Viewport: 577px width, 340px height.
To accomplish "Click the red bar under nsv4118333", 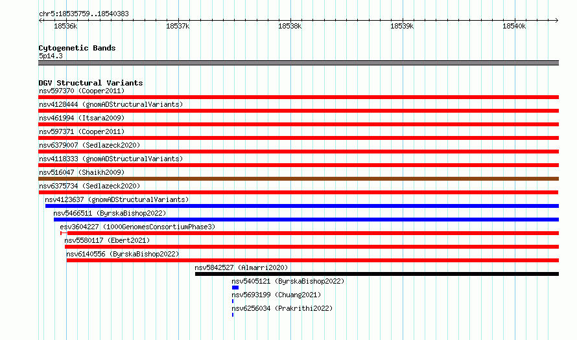I will point(298,165).
